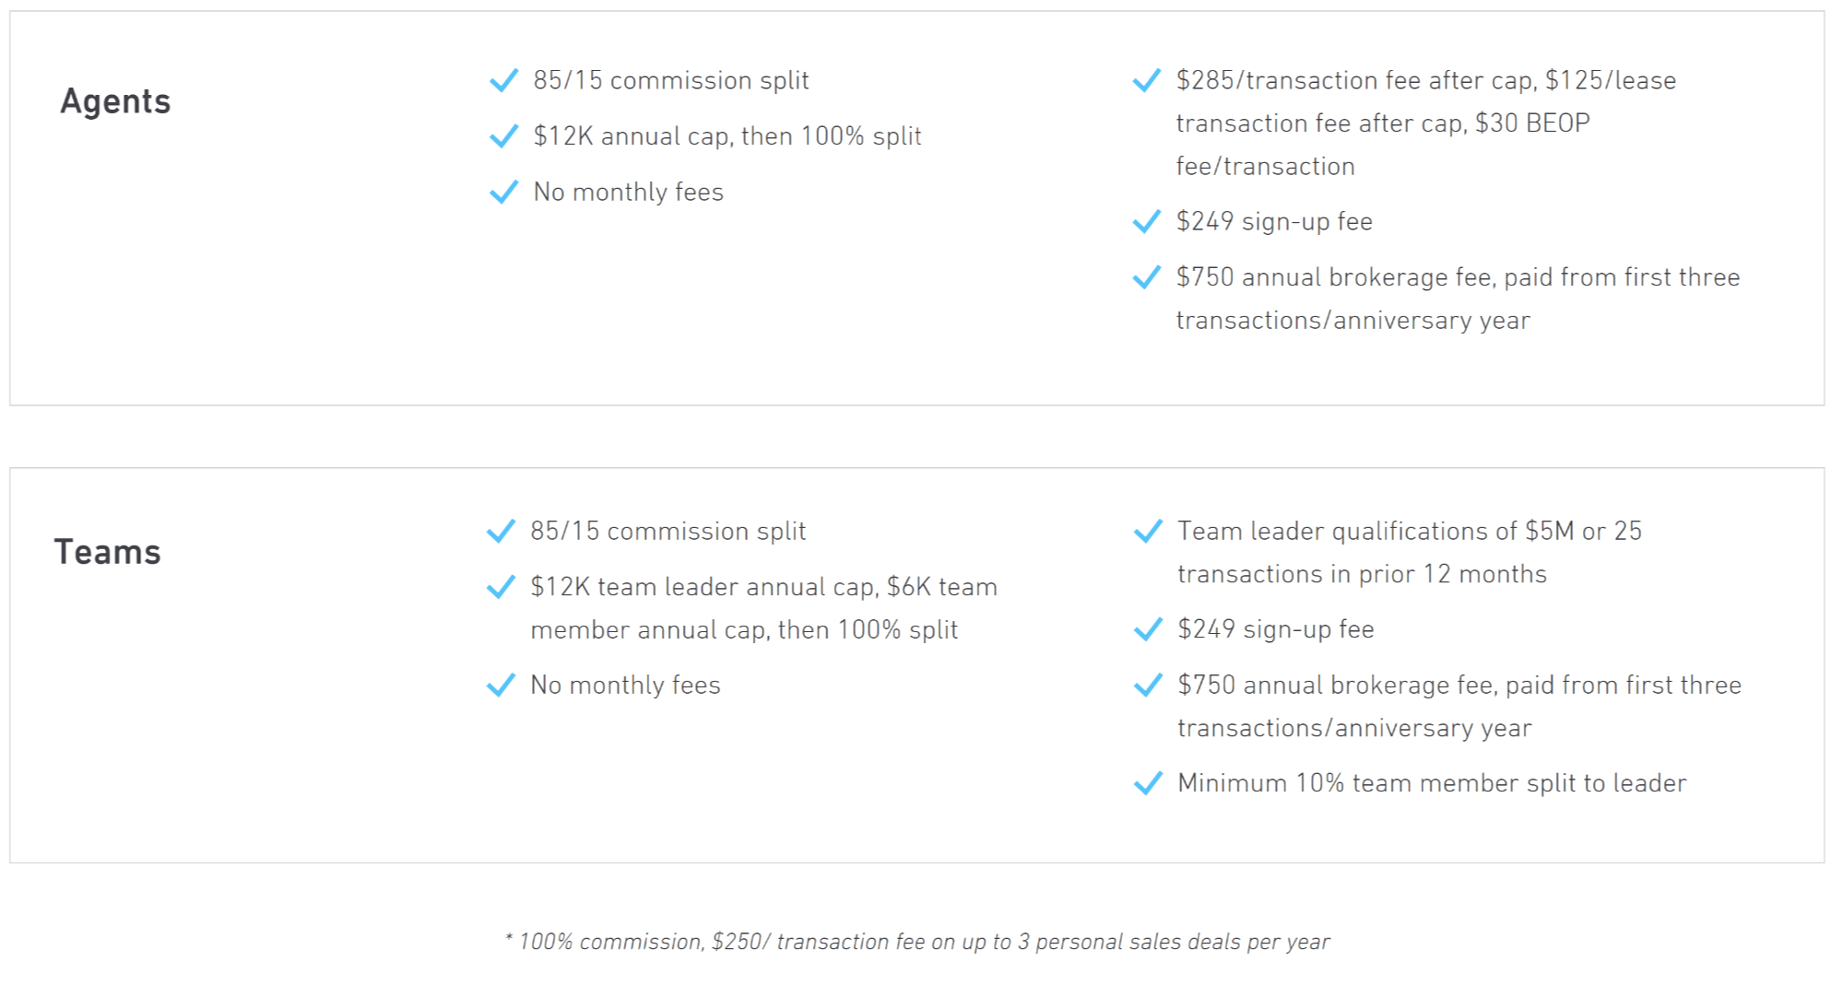Click checkmark next to $12K annual cap

[x=503, y=136]
